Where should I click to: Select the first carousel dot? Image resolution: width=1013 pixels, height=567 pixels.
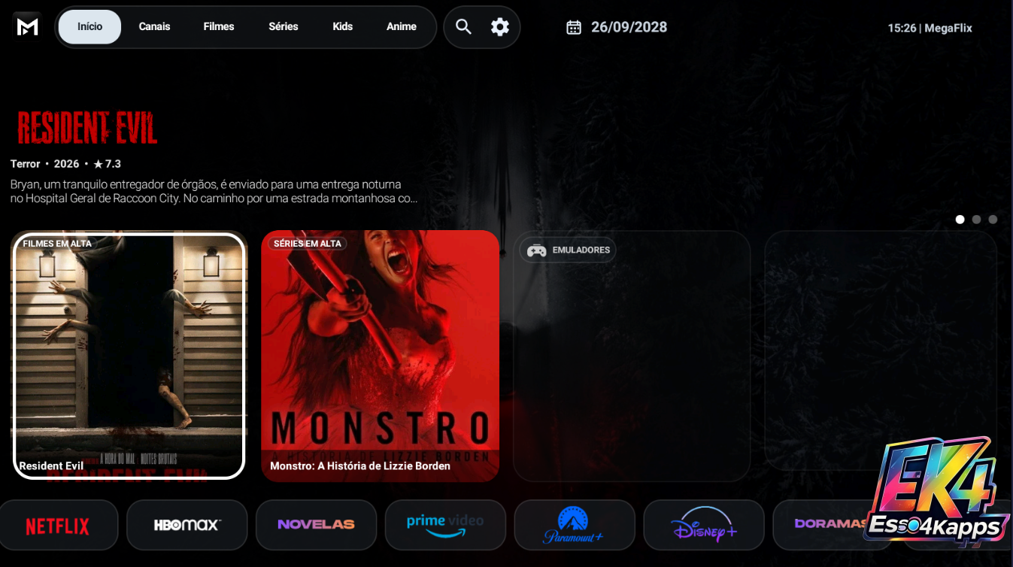tap(960, 220)
